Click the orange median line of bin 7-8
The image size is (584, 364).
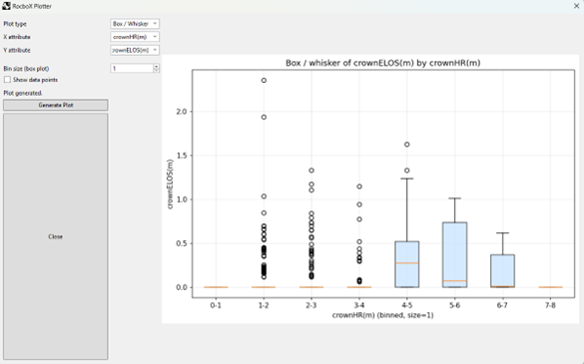pyautogui.click(x=550, y=287)
